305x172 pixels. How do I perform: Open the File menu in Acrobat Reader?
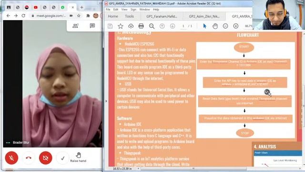[x=108, y=10]
